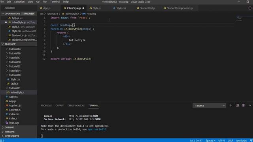Split the terminal panel icon
Viewport: 253px width, 142px height.
tap(237, 105)
